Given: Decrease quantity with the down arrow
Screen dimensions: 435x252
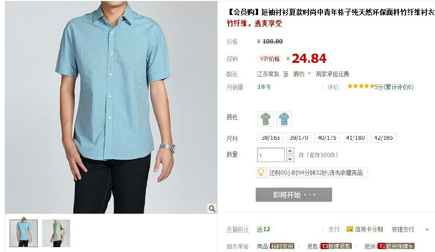Looking at the screenshot, I should [x=290, y=159].
